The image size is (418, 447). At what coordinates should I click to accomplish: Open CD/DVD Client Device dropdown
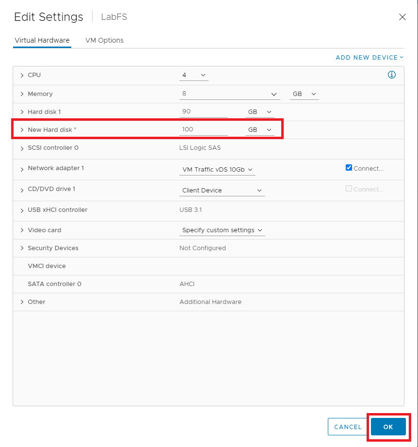click(222, 191)
